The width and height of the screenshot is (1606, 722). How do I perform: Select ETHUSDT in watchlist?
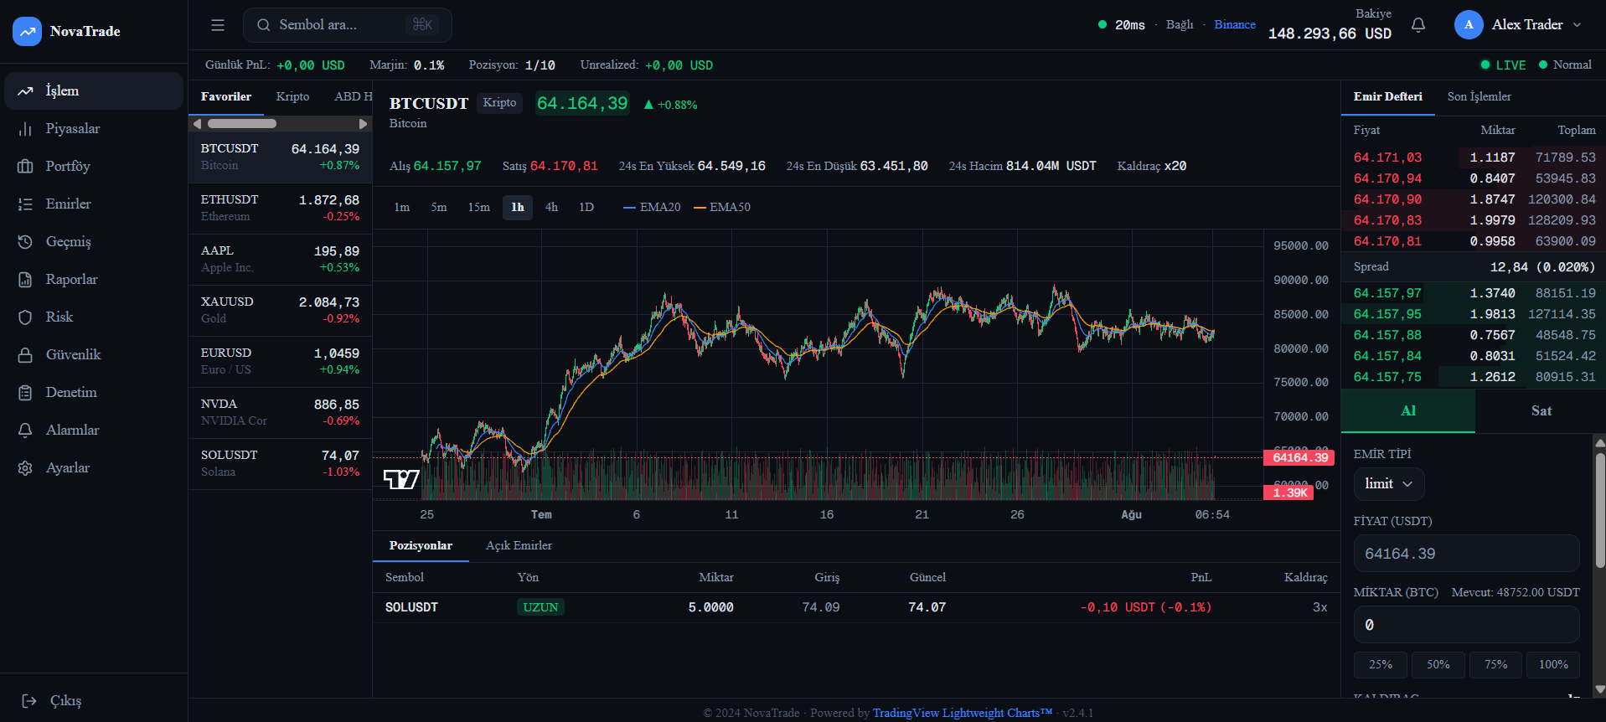pyautogui.click(x=280, y=209)
